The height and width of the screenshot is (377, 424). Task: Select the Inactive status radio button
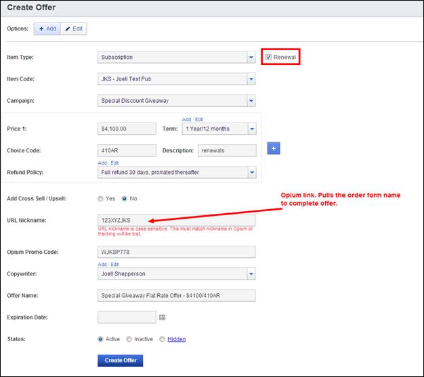(x=129, y=339)
